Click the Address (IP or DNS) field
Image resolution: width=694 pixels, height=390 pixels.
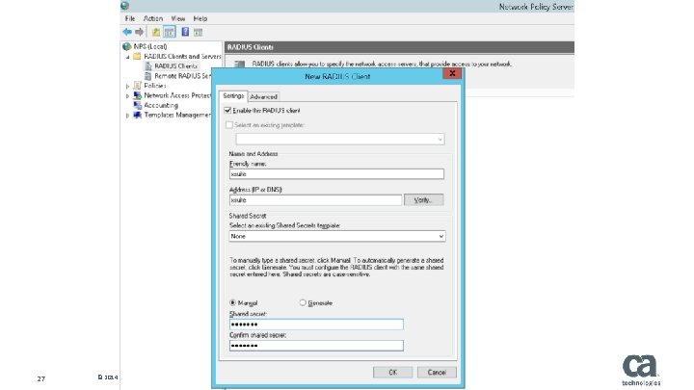point(315,200)
